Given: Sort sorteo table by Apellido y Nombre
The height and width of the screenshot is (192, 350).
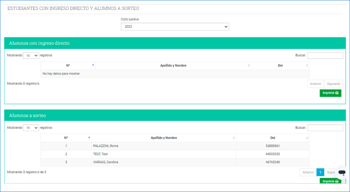Looking at the screenshot, I should click(164, 138).
